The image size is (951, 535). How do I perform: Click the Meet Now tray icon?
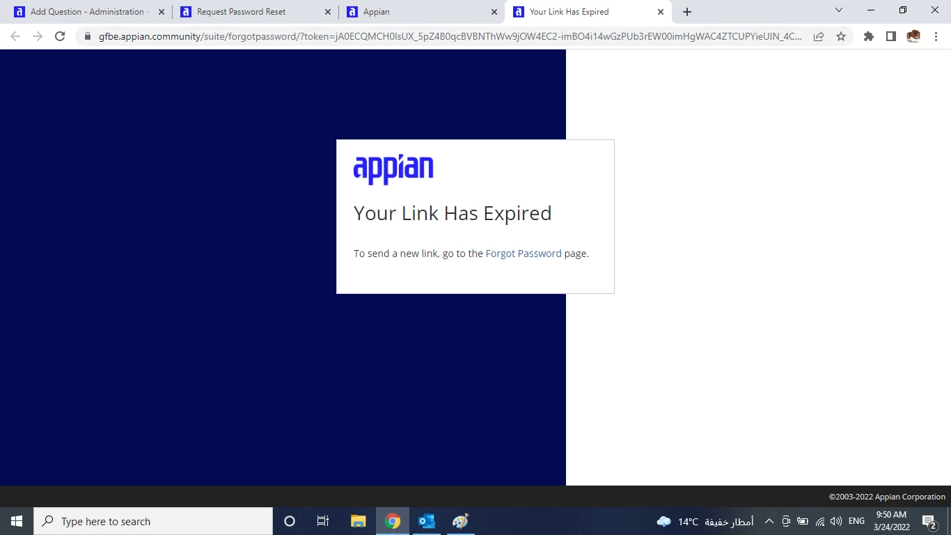[x=786, y=521]
